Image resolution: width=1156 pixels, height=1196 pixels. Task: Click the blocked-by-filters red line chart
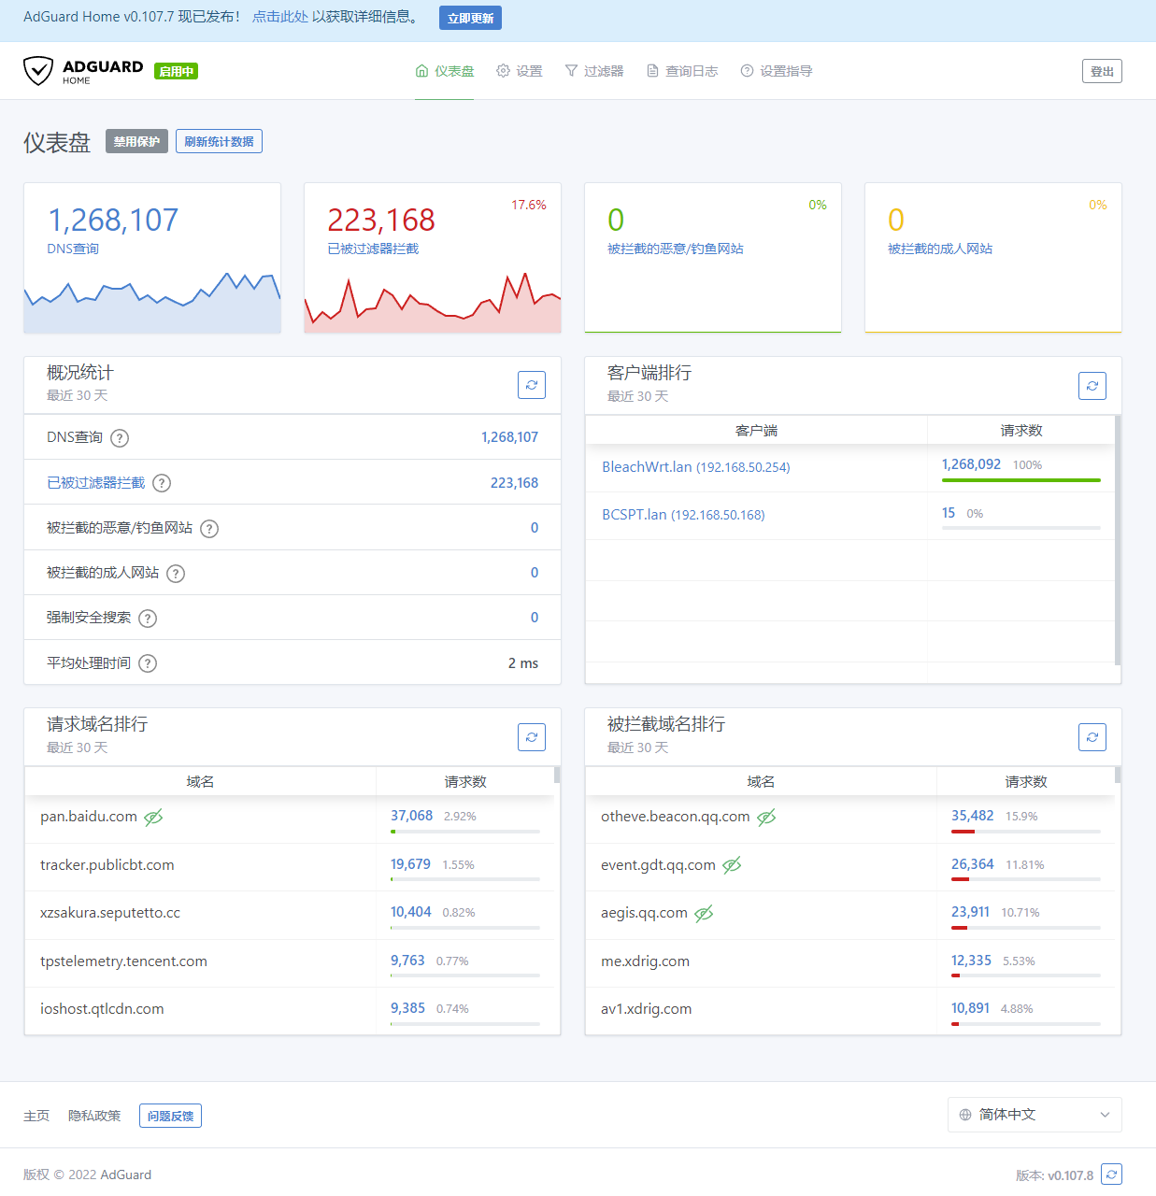click(433, 301)
